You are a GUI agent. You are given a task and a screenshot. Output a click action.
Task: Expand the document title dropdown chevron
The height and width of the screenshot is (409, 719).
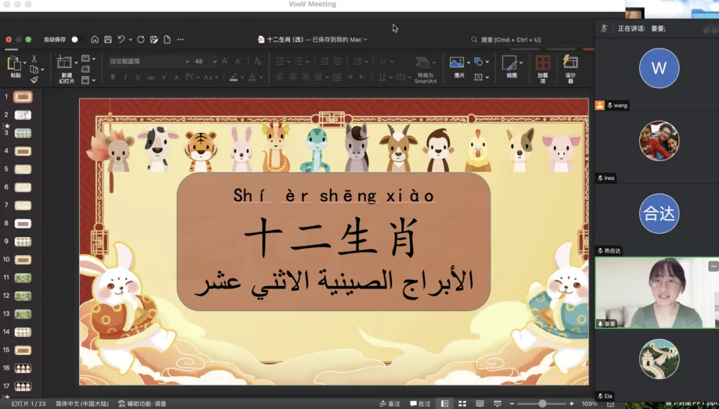coord(365,40)
